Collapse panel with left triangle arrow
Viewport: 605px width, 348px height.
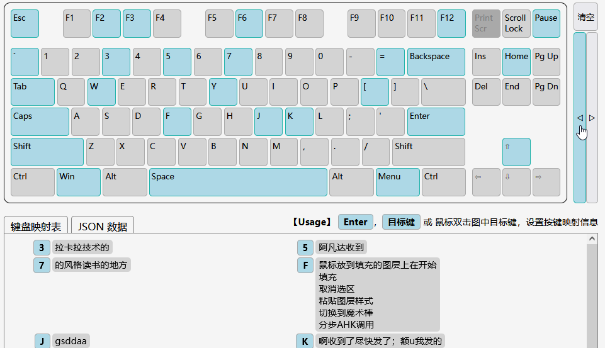(x=580, y=118)
